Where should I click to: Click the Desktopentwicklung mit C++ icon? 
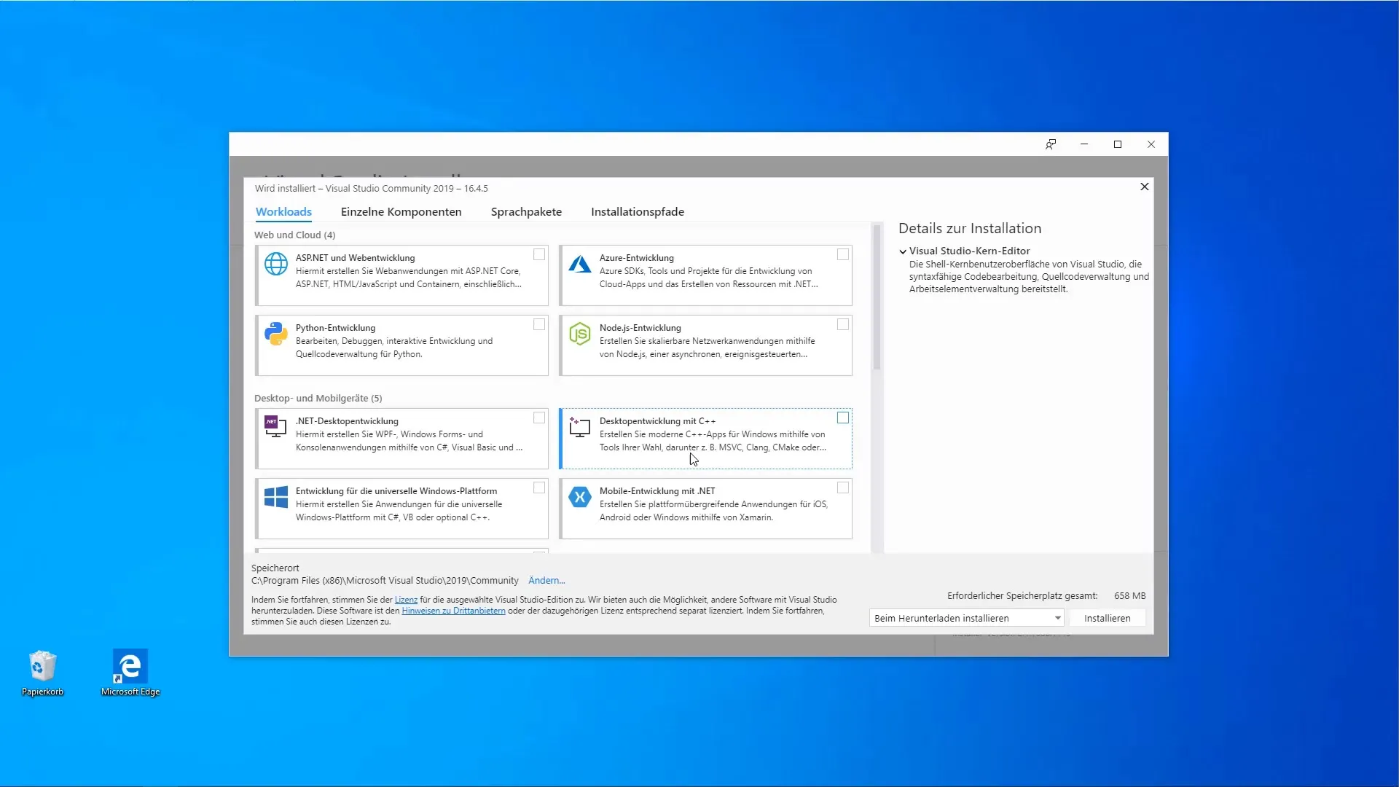pyautogui.click(x=579, y=426)
